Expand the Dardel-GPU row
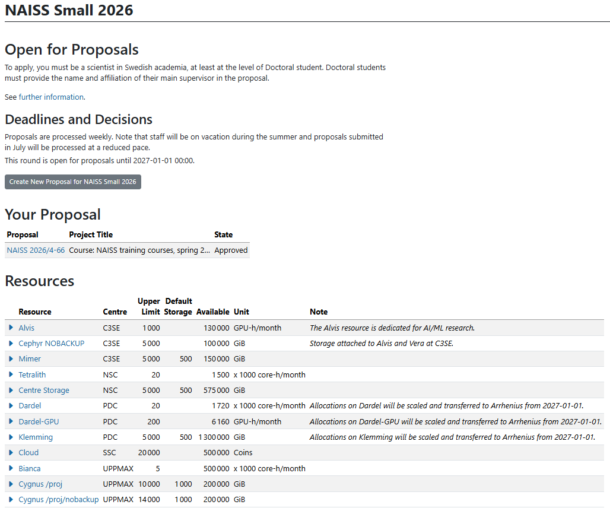Screen dimensions: 610x511 [x=11, y=421]
